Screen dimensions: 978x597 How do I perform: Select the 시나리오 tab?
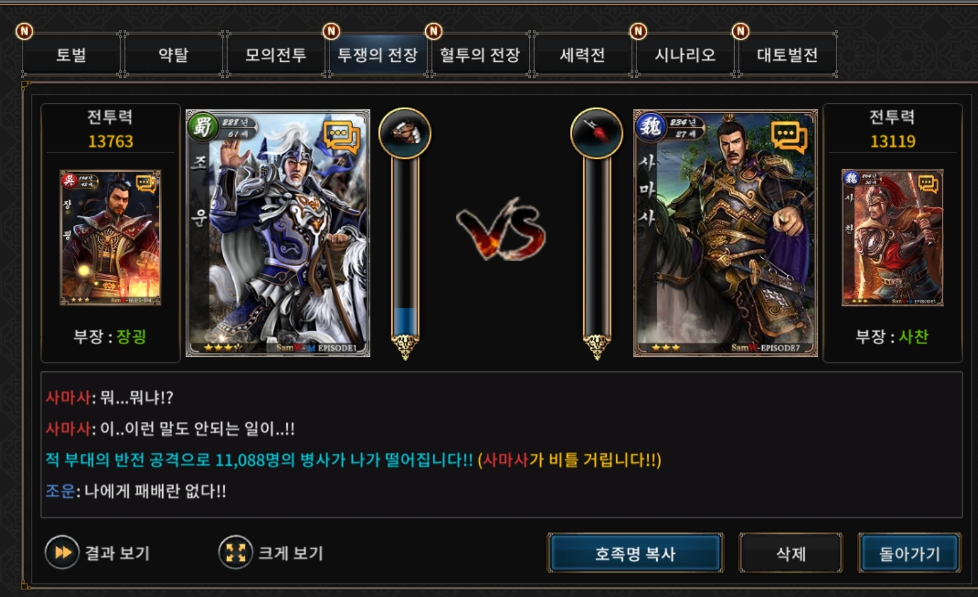(x=685, y=55)
